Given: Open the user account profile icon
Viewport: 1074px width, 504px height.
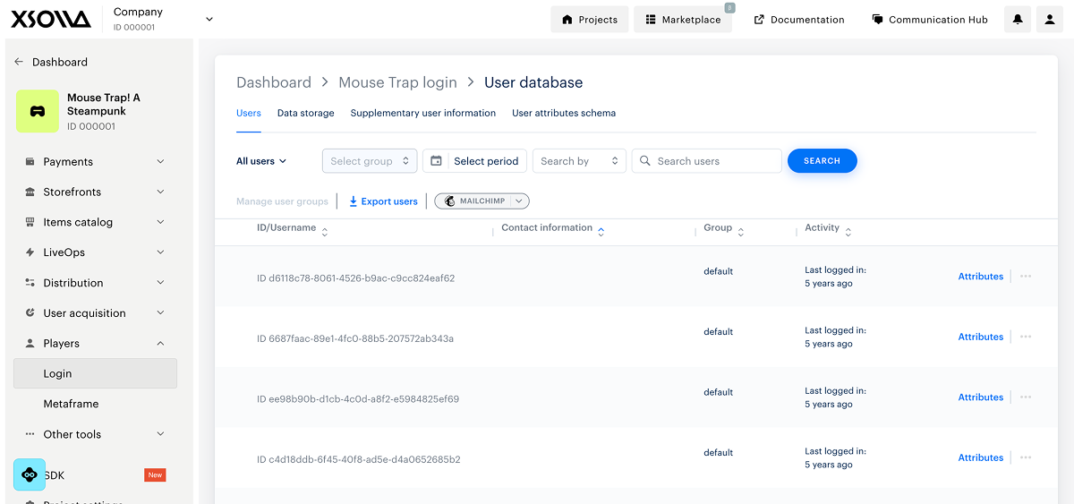Looking at the screenshot, I should [1050, 20].
